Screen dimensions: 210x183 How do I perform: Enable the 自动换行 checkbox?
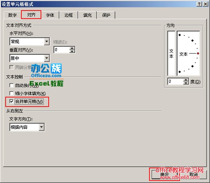(x=12, y=85)
